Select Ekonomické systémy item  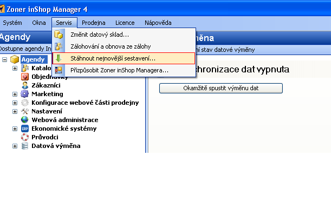pos(64,129)
